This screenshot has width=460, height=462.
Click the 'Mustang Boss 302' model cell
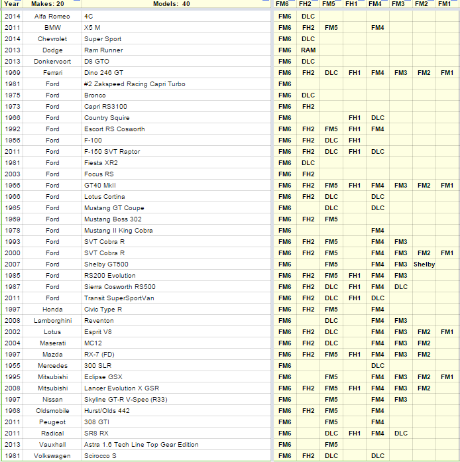click(x=176, y=219)
